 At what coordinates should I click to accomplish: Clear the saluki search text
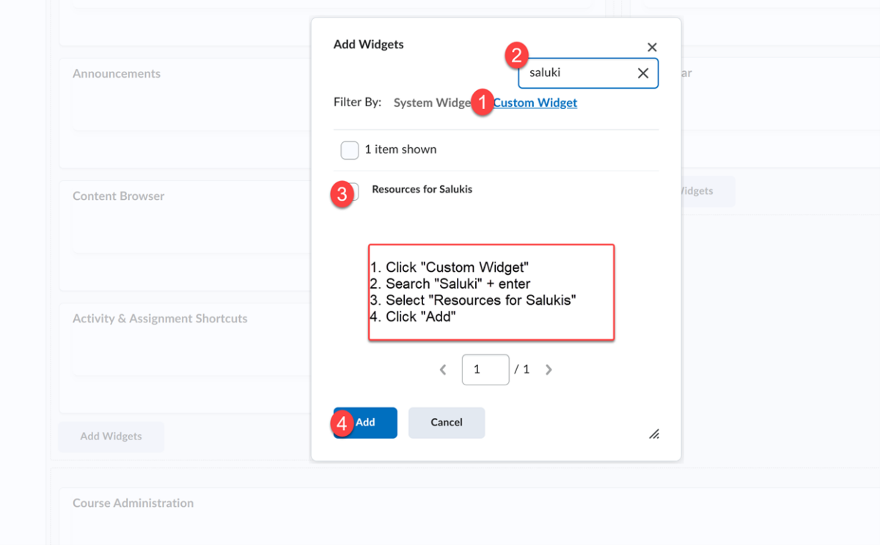tap(642, 73)
